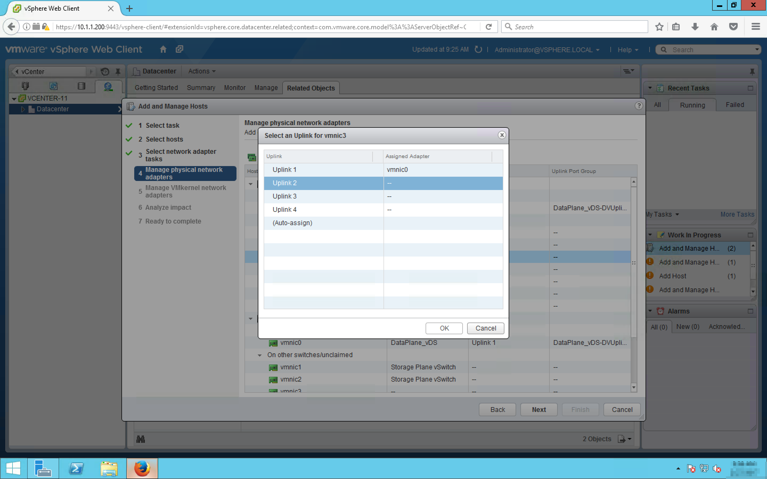Open the Storage inventory tab icon
Viewport: 767px width, 479px height.
[81, 86]
